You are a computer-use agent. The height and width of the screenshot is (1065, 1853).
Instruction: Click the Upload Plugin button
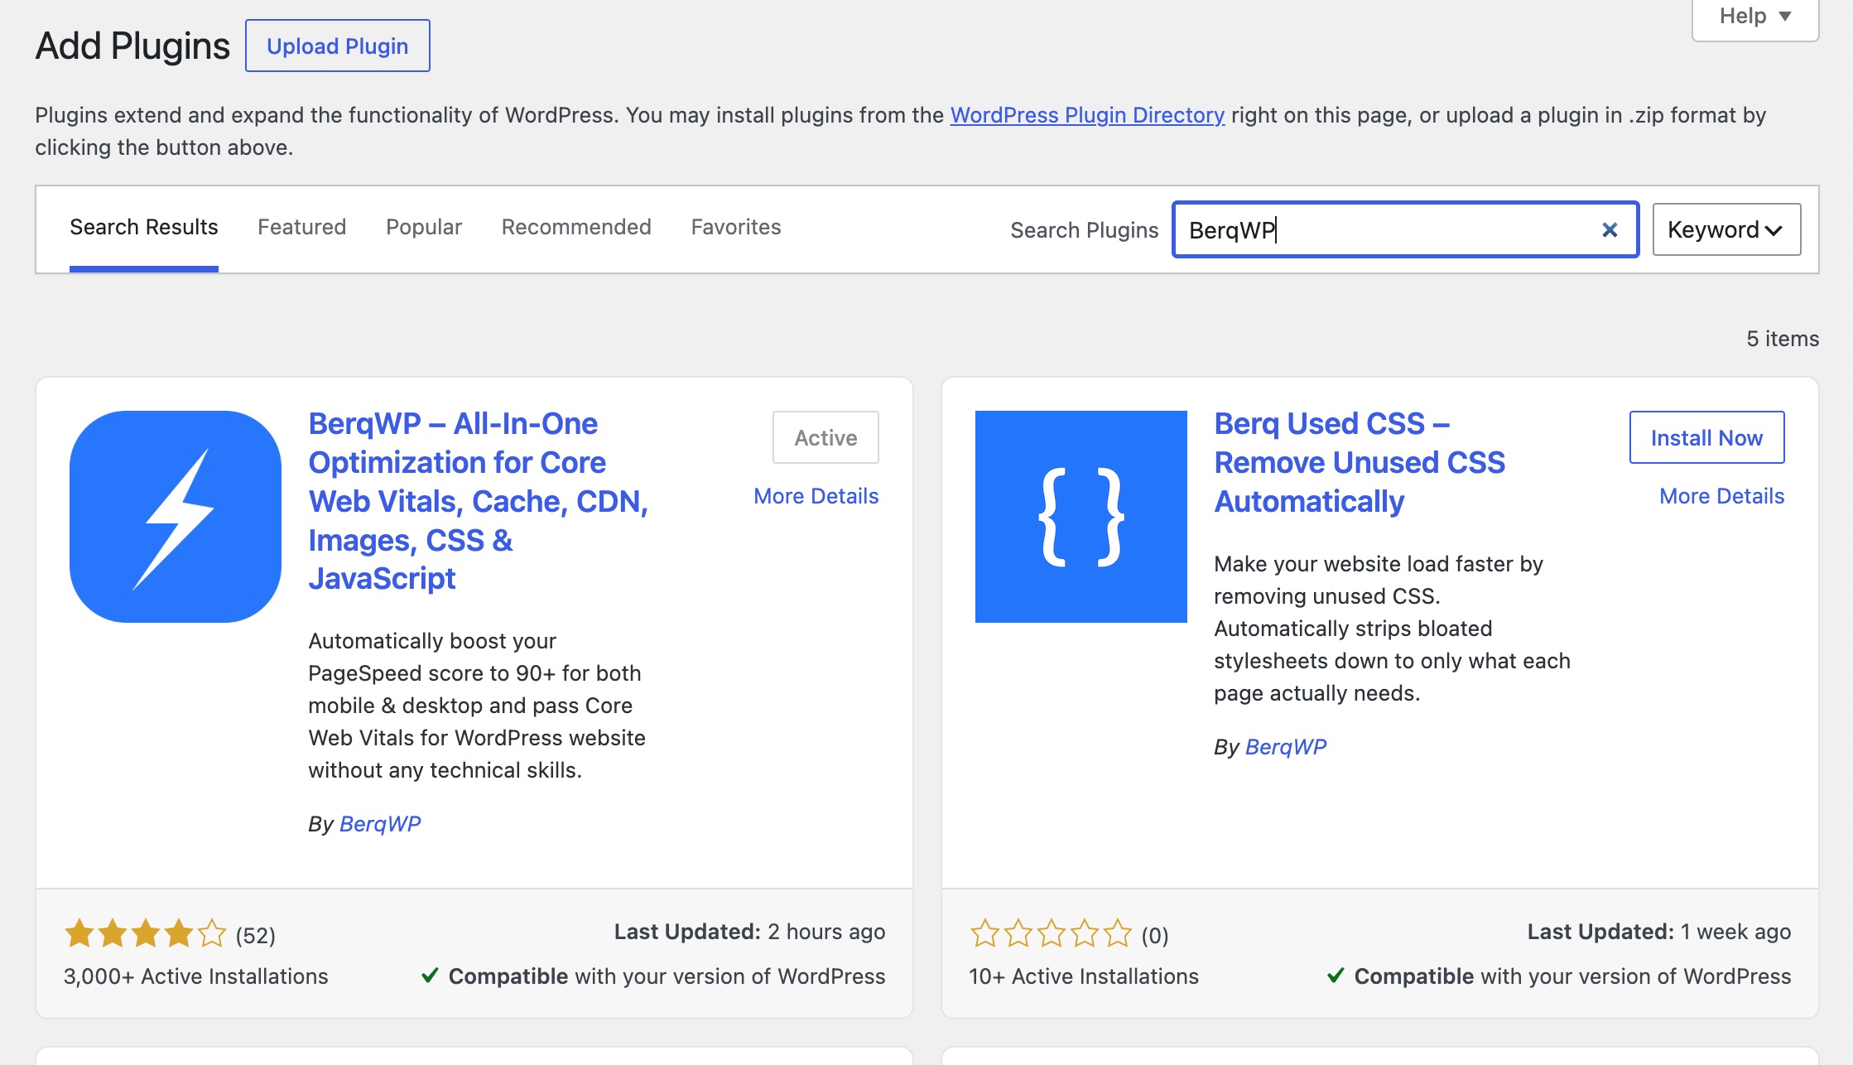tap(338, 46)
